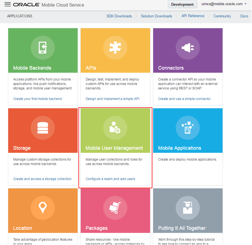Click 'Create and use a simple connector' link
This screenshot has width=252, height=245.
coord(184,99)
